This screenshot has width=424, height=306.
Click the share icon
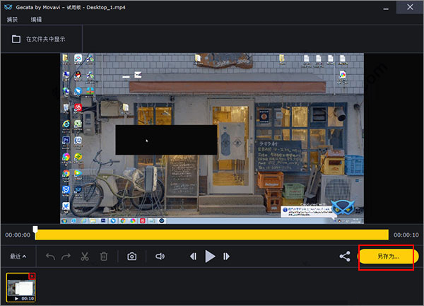coord(345,257)
